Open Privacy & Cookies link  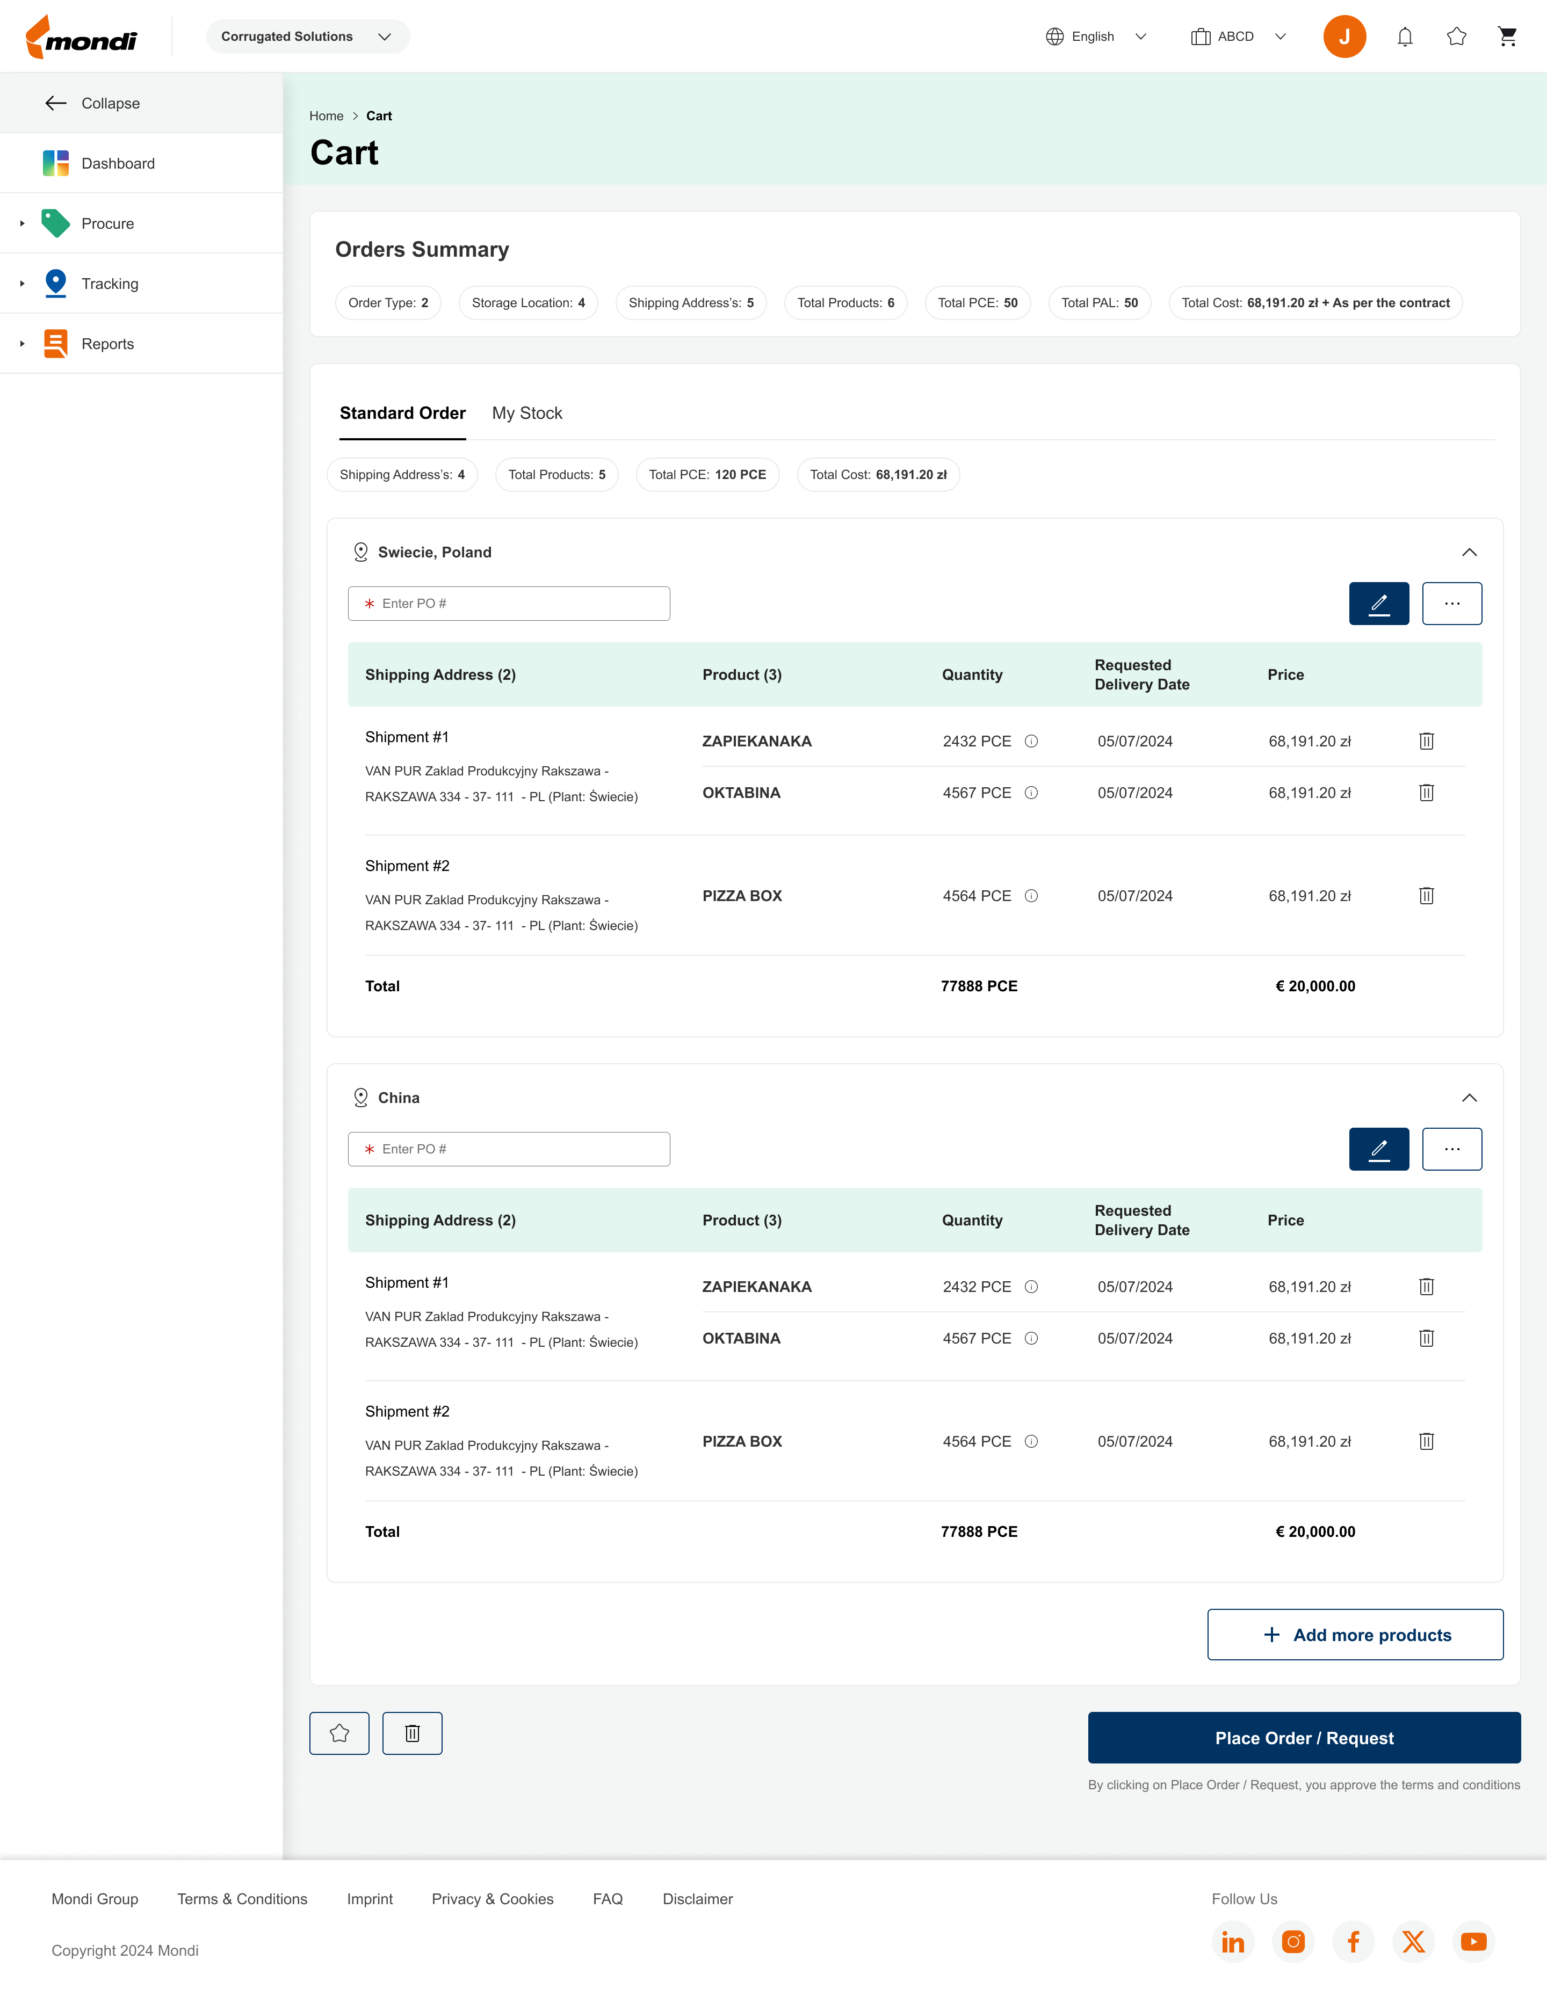[493, 1899]
